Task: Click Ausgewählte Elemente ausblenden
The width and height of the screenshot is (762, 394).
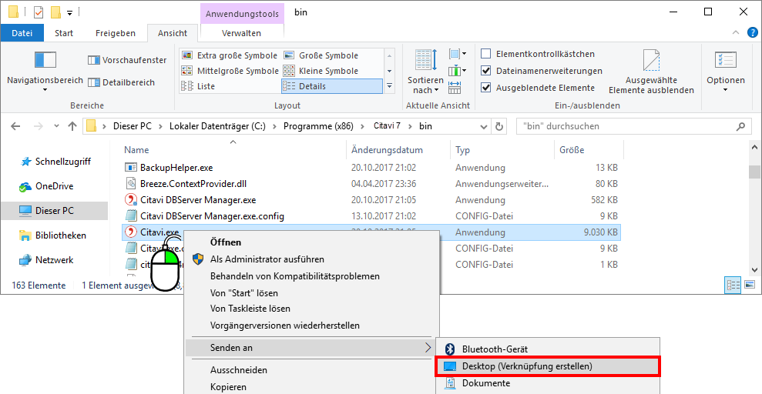Action: pos(651,72)
